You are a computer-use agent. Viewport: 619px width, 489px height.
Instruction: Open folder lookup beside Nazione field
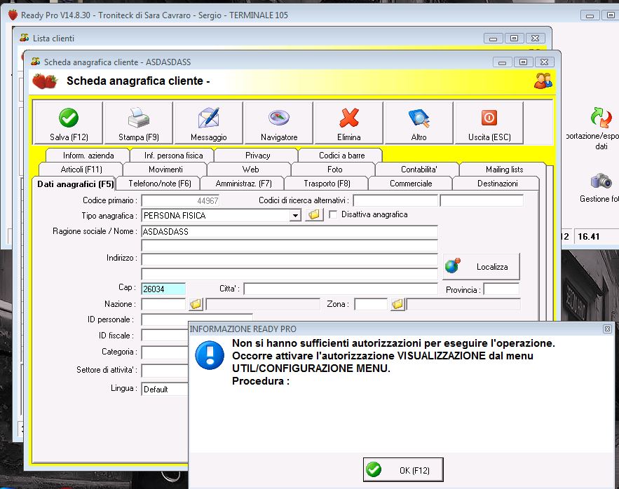click(196, 304)
